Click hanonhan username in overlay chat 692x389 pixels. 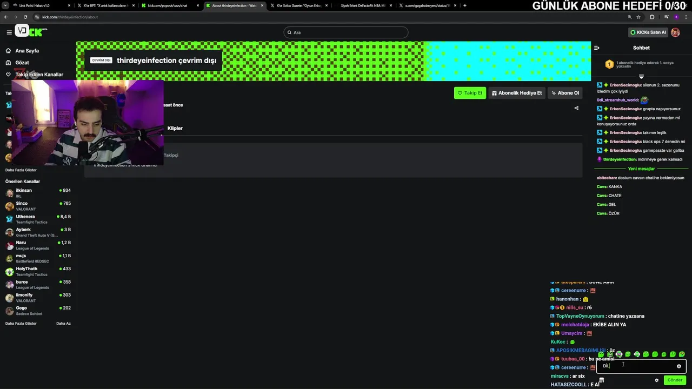pos(567,299)
